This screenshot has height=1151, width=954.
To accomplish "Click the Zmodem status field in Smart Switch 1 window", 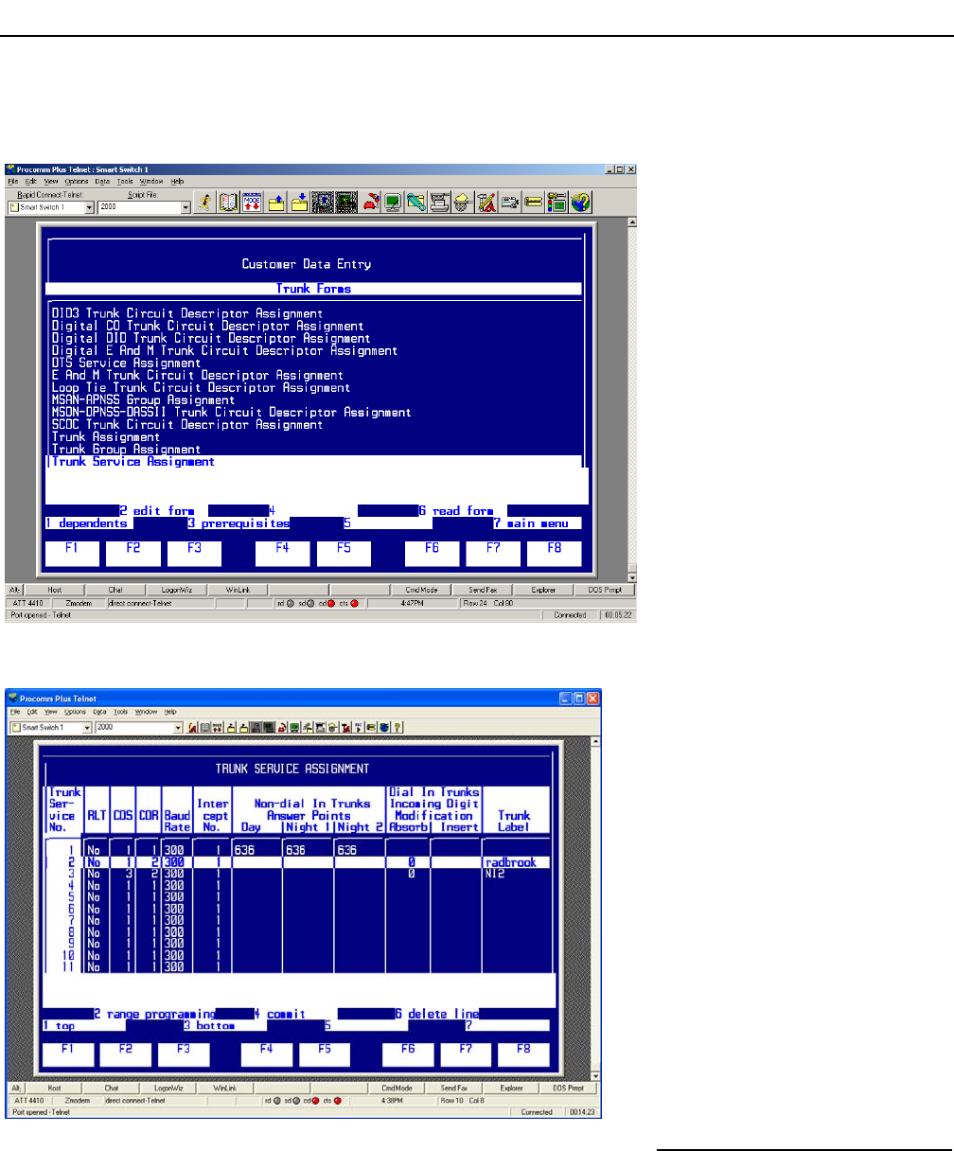I will [78, 602].
